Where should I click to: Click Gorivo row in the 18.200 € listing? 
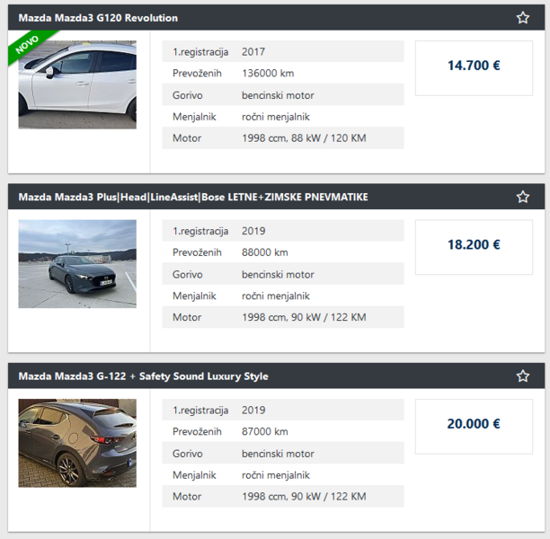tap(282, 274)
